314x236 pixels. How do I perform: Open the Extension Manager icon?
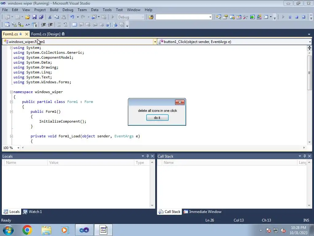259,17
